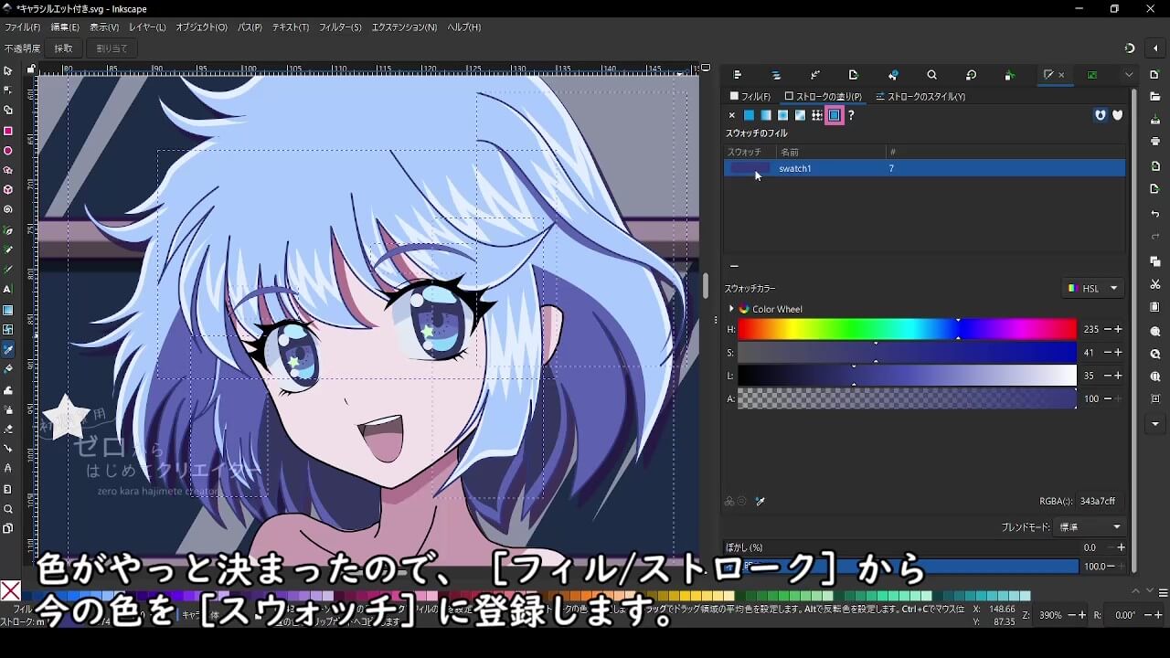This screenshot has height=658, width=1170.
Task: Set fill to pattern
Action: pyautogui.click(x=817, y=115)
